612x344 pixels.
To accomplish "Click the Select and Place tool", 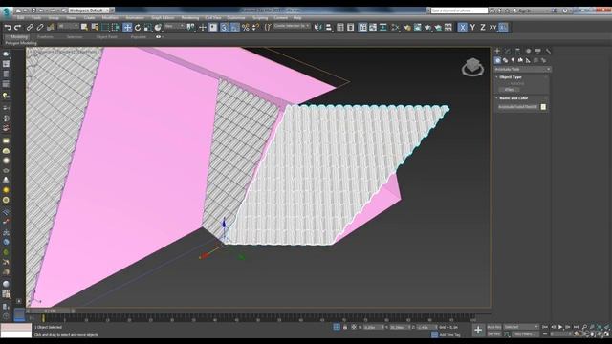I will pos(158,28).
